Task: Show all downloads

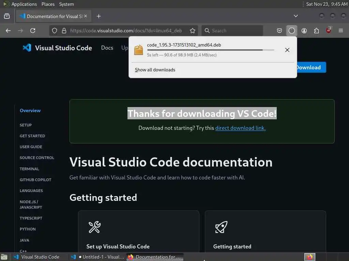Action: coord(155,70)
